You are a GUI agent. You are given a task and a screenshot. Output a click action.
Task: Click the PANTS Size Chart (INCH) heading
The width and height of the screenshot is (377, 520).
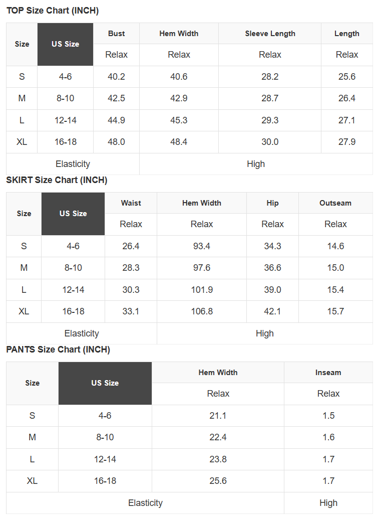tap(58, 350)
